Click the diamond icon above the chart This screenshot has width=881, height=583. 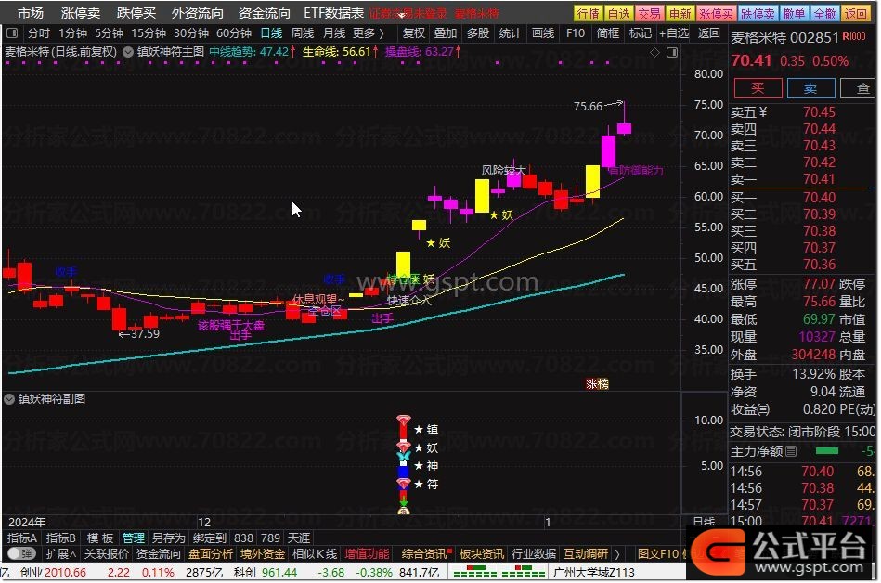pos(654,52)
